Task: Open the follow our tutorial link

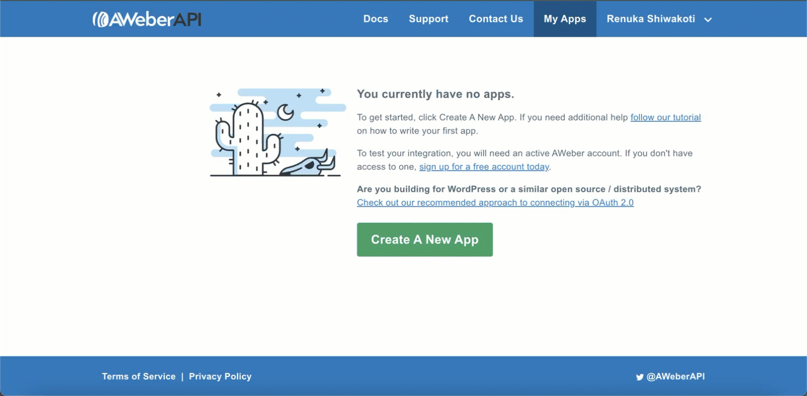Action: [665, 117]
